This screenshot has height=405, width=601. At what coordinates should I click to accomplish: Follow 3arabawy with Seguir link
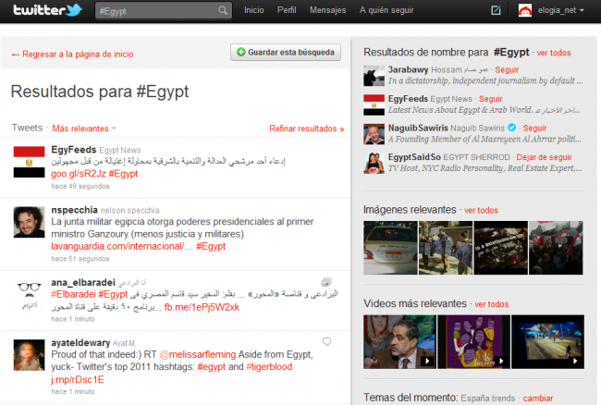[x=507, y=69]
